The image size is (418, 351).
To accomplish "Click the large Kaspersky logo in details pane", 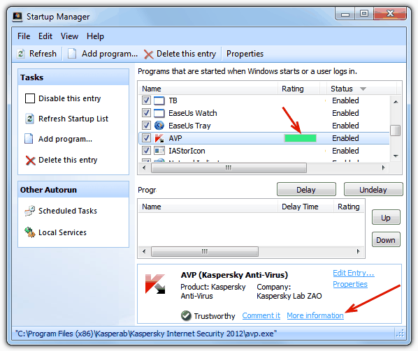I will (155, 284).
